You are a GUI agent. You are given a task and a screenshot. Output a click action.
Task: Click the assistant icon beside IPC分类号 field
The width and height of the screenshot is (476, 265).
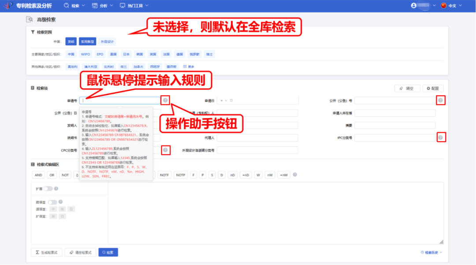coord(440,137)
